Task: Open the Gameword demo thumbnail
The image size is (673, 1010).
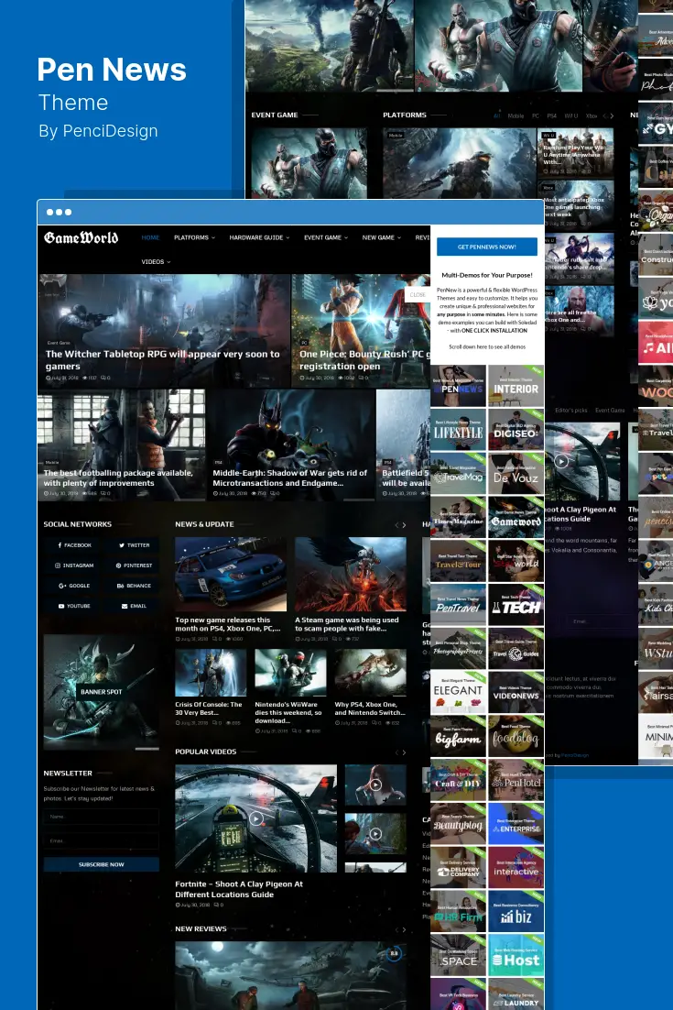Action: 516,517
